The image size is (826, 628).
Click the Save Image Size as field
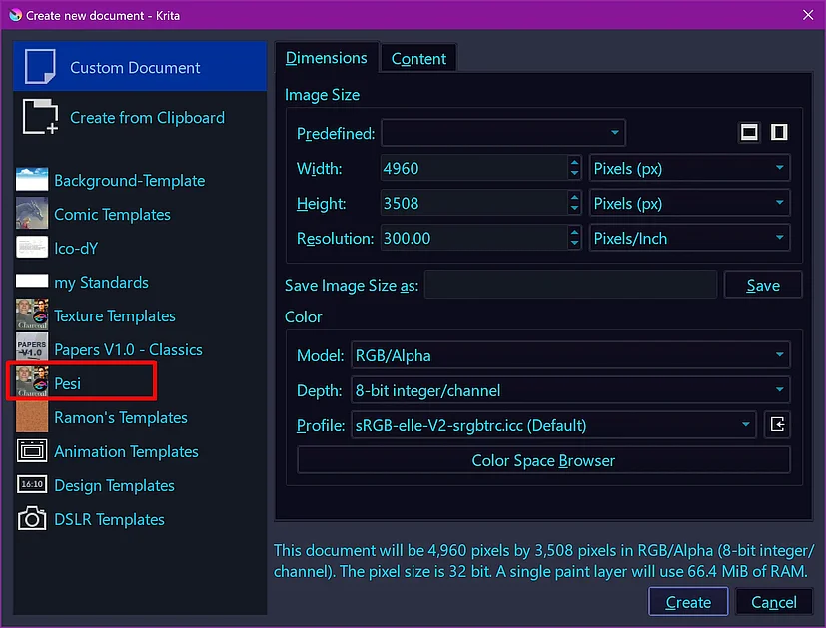[x=570, y=285]
